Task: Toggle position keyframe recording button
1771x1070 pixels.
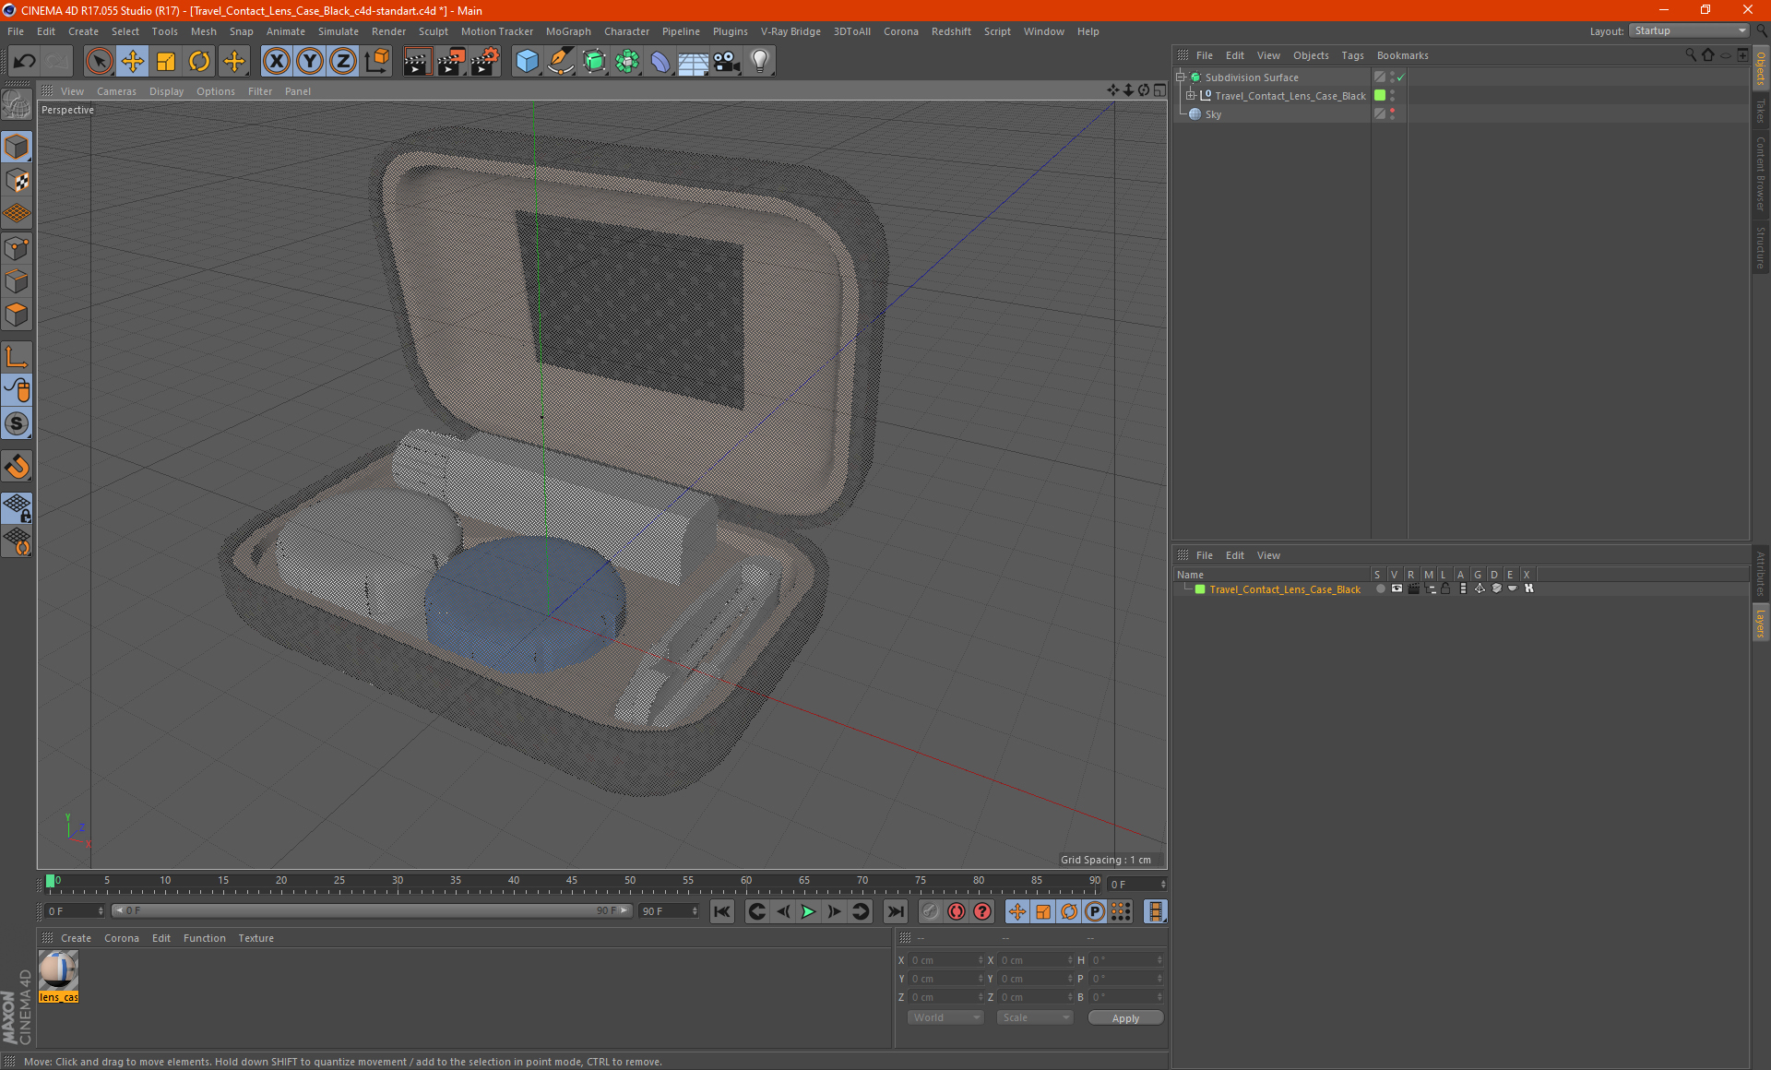Action: pos(1016,911)
